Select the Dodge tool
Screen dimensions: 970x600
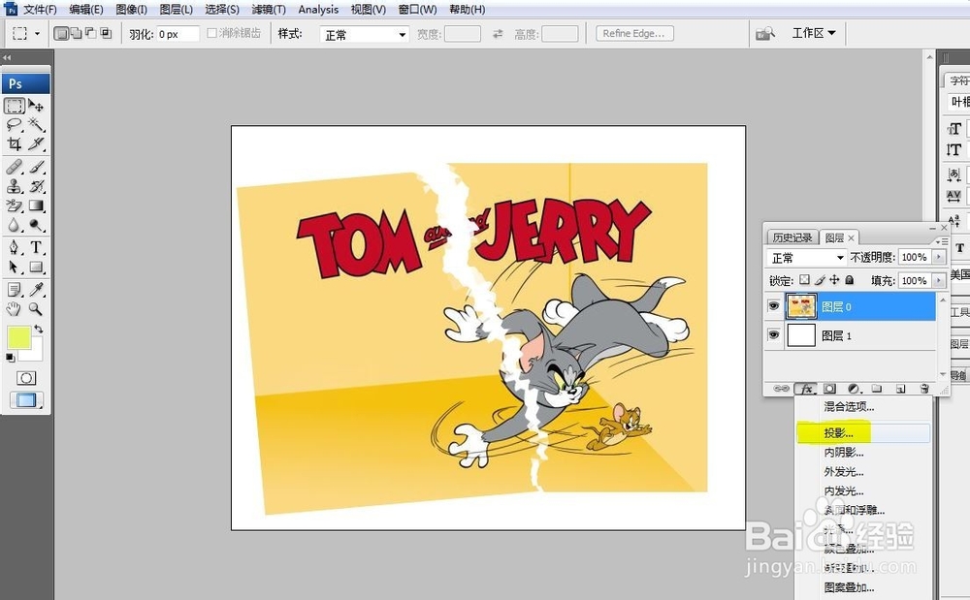[x=36, y=225]
